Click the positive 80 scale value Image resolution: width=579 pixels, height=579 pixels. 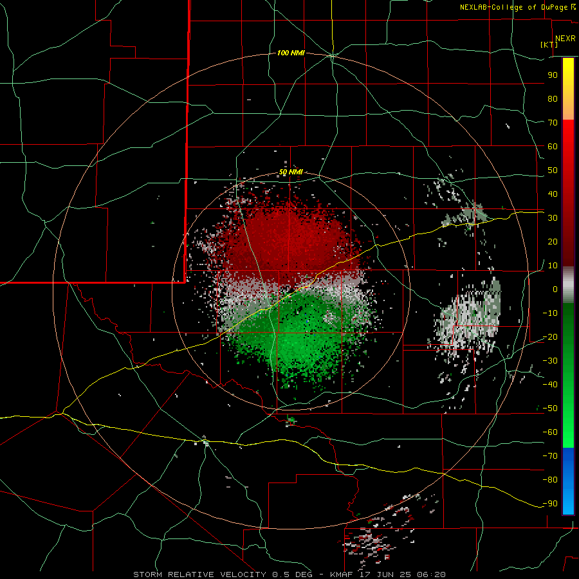point(553,98)
